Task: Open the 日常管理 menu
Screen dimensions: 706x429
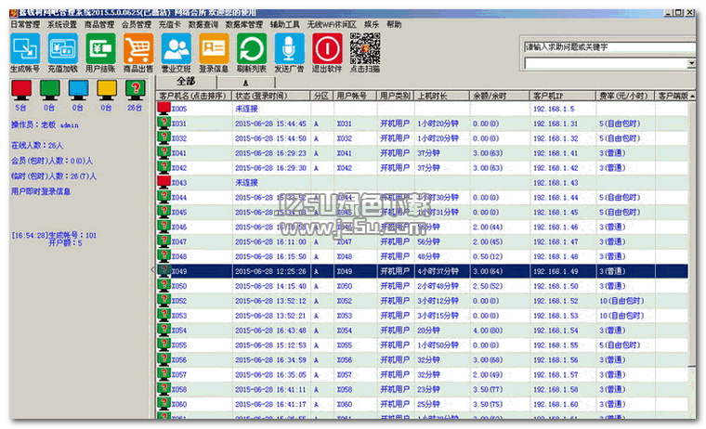Action: [x=25, y=24]
